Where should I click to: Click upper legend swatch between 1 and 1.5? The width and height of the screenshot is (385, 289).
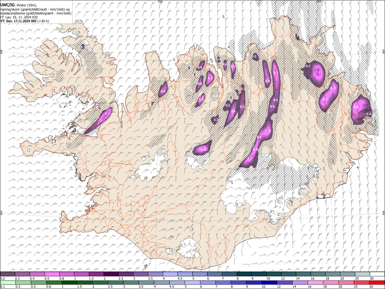click(82, 274)
